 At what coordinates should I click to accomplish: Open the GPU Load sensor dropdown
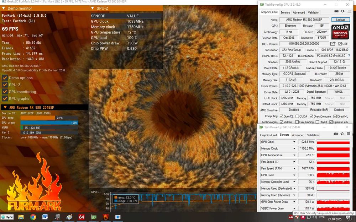click(x=294, y=175)
